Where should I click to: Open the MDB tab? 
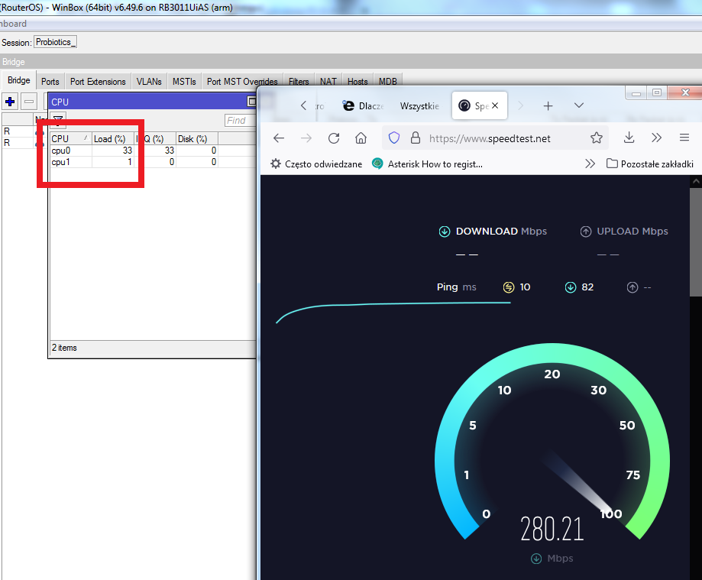pyautogui.click(x=388, y=82)
